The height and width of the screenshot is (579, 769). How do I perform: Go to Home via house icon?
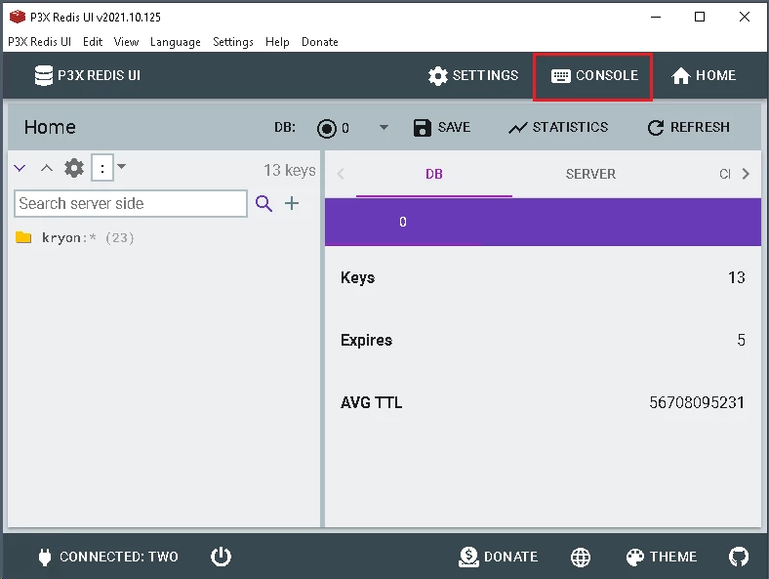click(704, 75)
